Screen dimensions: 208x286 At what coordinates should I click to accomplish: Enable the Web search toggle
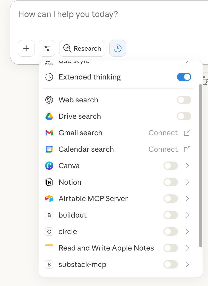tap(184, 100)
